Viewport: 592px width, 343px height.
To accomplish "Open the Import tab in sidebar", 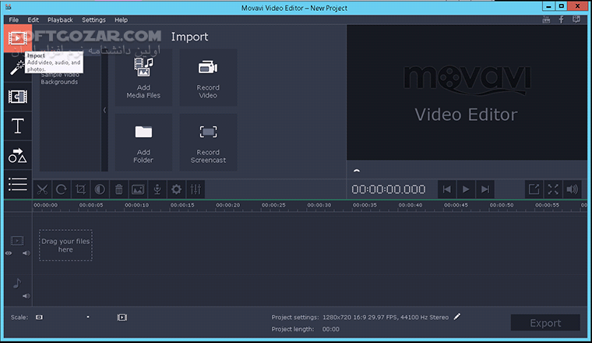I will [x=18, y=38].
